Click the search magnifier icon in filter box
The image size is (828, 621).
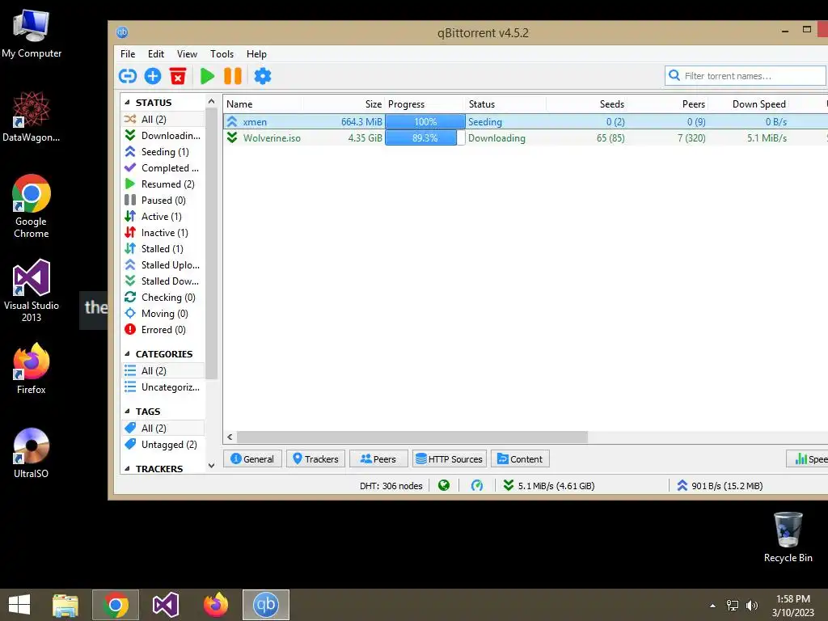coord(674,75)
